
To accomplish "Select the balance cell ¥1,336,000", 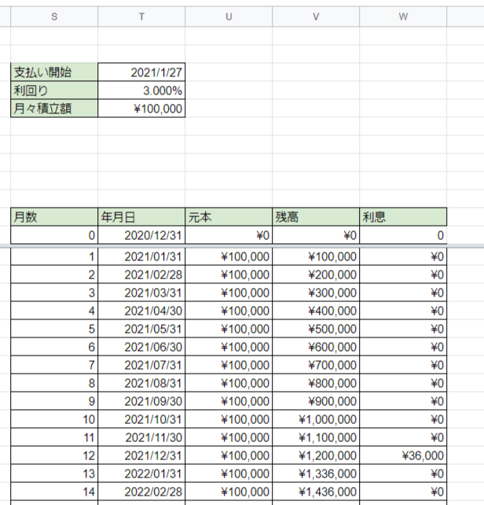I will 316,474.
